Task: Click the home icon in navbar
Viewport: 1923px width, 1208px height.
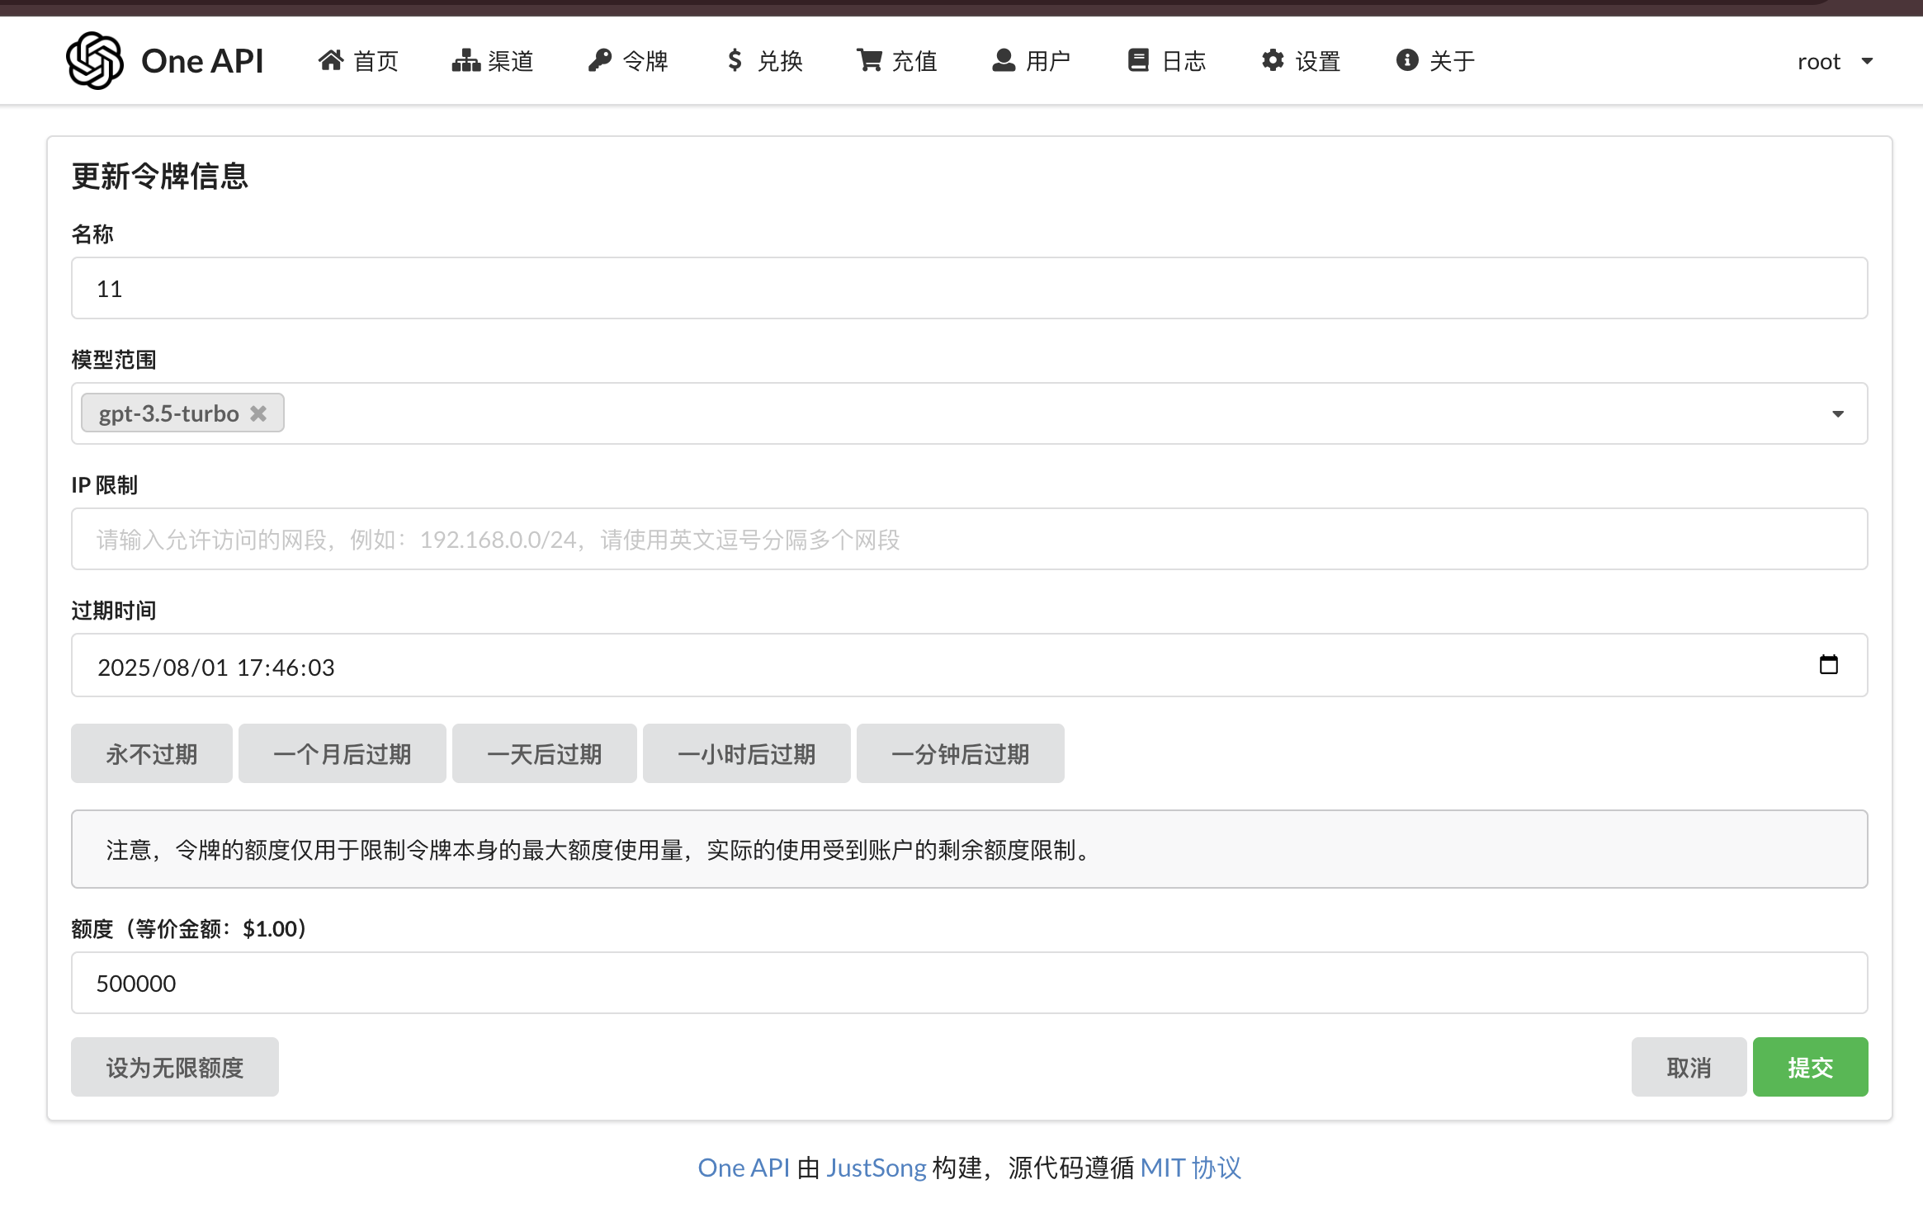Action: (x=331, y=60)
